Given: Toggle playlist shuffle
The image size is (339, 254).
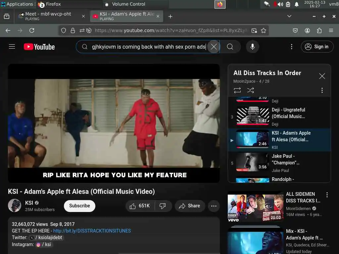Looking at the screenshot, I should pos(250,90).
